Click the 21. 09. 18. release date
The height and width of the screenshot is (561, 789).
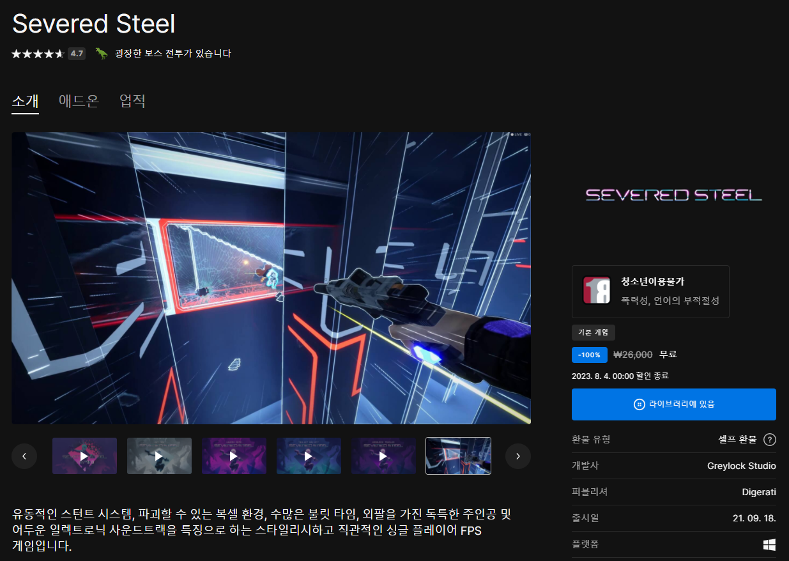pyautogui.click(x=755, y=518)
